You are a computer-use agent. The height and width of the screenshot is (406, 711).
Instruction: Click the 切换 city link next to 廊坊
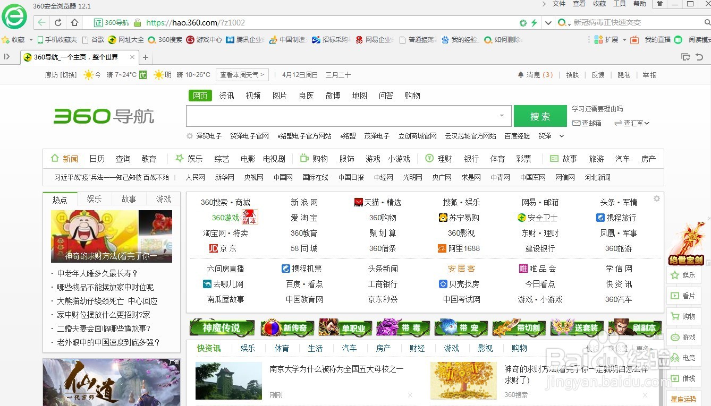tap(69, 75)
